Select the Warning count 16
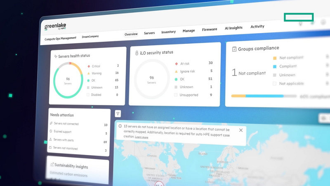This screenshot has width=330, height=186. (x=117, y=73)
